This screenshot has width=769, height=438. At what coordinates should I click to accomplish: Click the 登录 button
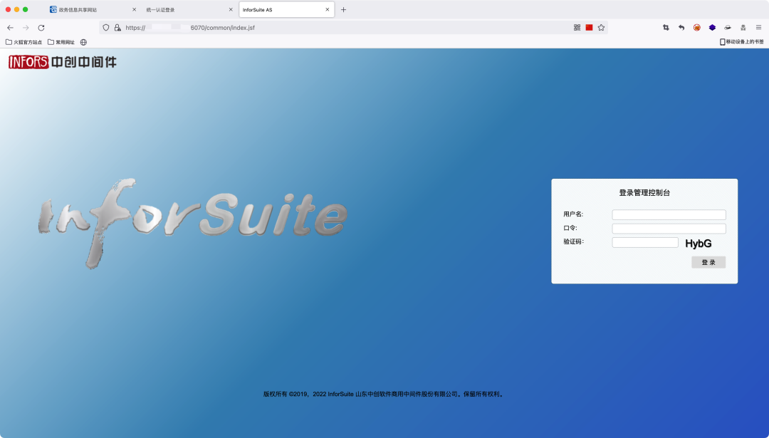(x=708, y=262)
